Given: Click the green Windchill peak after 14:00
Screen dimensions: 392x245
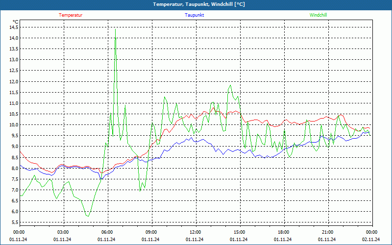Looking at the screenshot, I should pyautogui.click(x=230, y=85).
